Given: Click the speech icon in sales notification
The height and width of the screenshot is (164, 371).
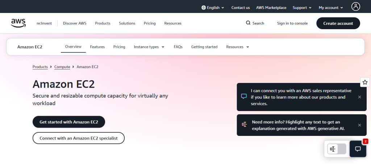Looking at the screenshot, I should 244,96.
